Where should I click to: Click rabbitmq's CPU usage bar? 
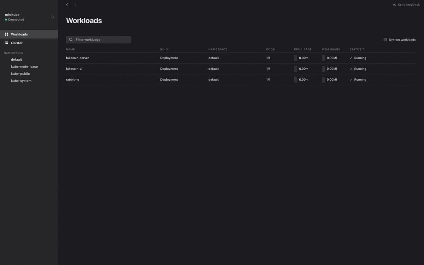pyautogui.click(x=296, y=79)
